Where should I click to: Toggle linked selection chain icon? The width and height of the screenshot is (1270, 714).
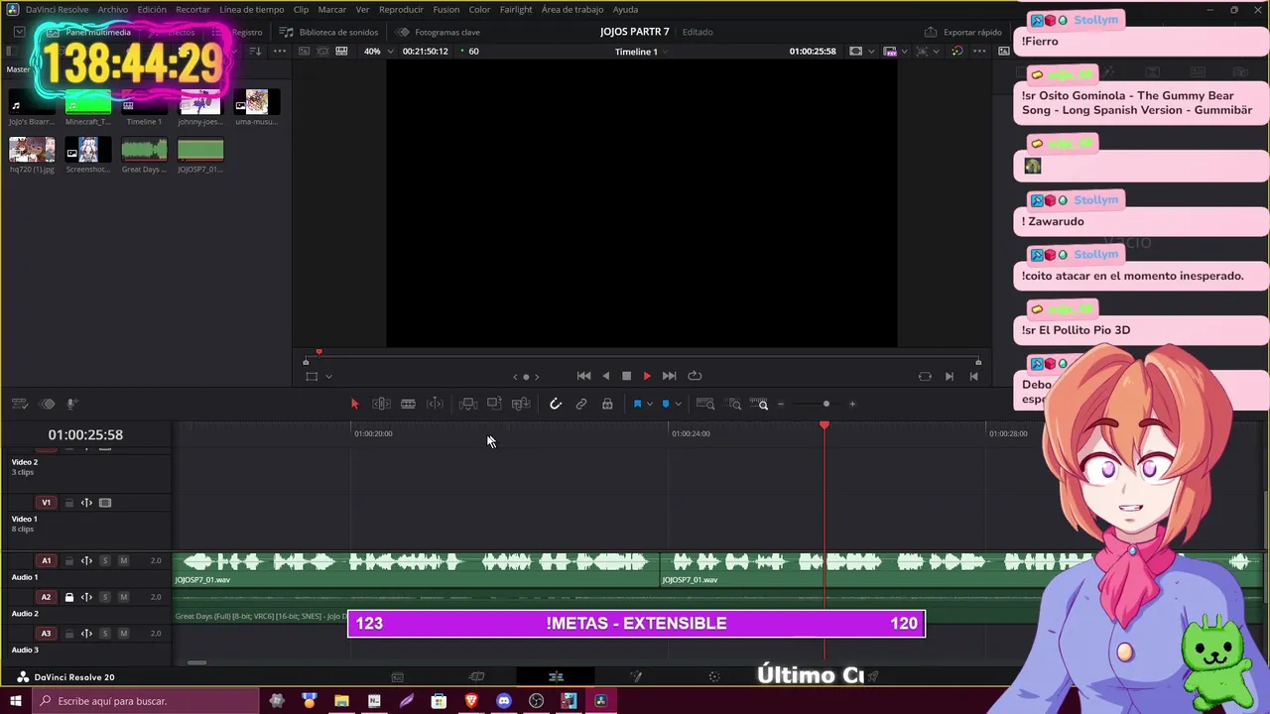coord(581,404)
